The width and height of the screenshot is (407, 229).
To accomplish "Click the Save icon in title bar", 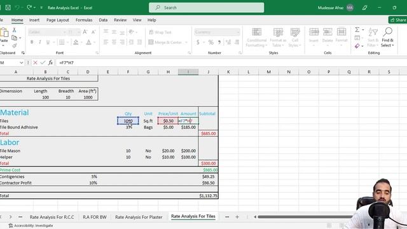I will click(x=8, y=8).
